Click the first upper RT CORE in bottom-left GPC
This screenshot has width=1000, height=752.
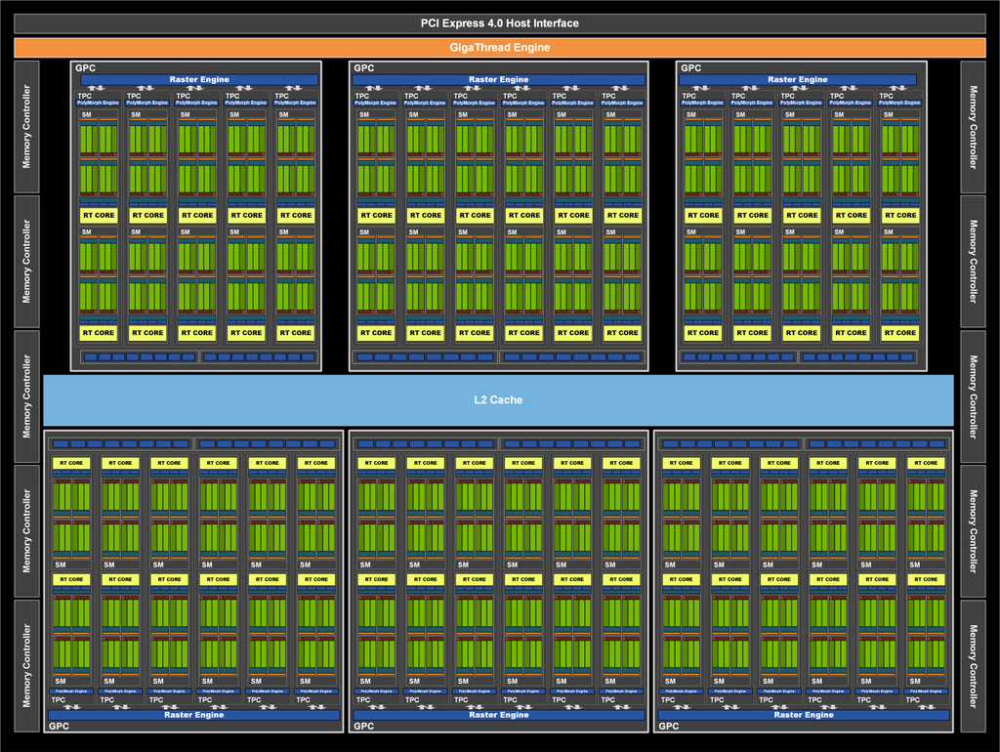pyautogui.click(x=71, y=463)
